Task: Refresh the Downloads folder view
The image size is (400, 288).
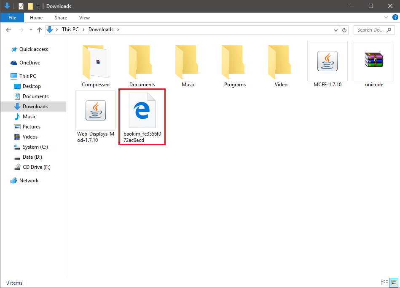Action: point(344,30)
